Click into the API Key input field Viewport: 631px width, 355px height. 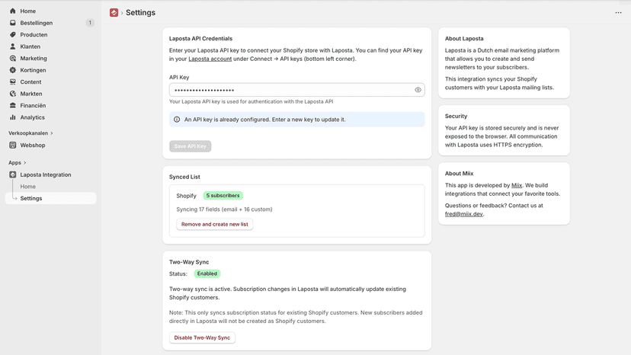point(297,90)
